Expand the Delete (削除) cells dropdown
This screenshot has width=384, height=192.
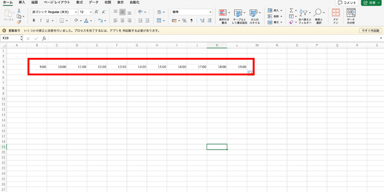pyautogui.click(x=281, y=17)
